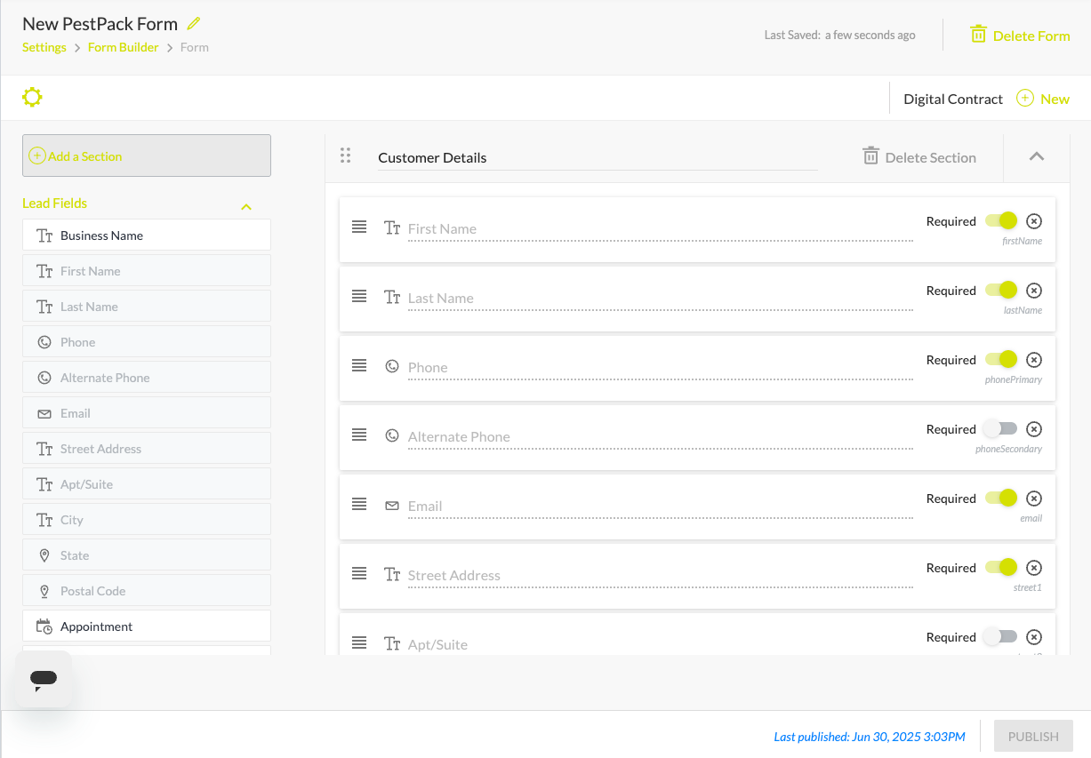Enable Required switch for Apt/Suite
The width and height of the screenshot is (1091, 758).
click(x=1000, y=637)
